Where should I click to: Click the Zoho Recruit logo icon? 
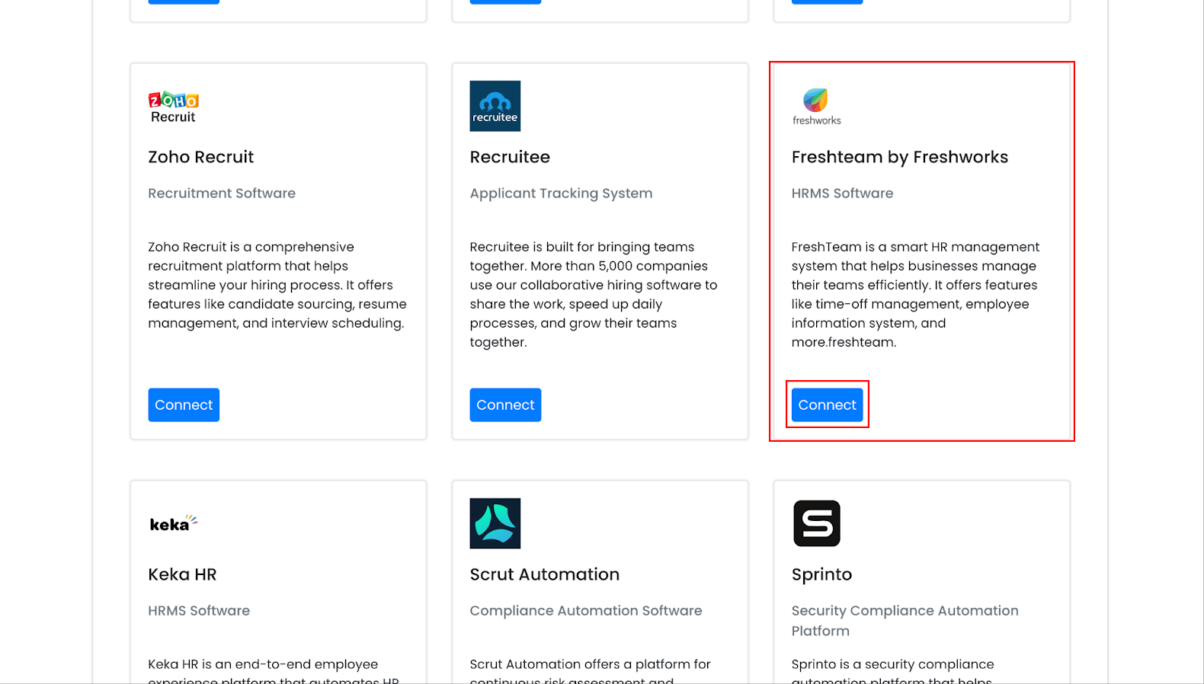click(173, 107)
